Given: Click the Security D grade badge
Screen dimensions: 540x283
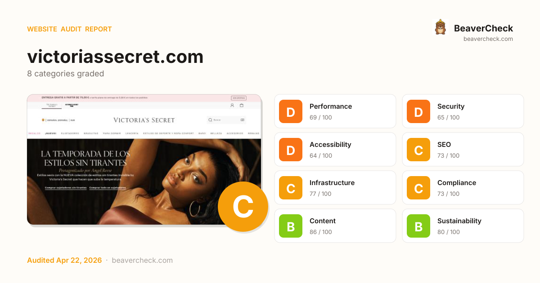Looking at the screenshot, I should pos(418,111).
